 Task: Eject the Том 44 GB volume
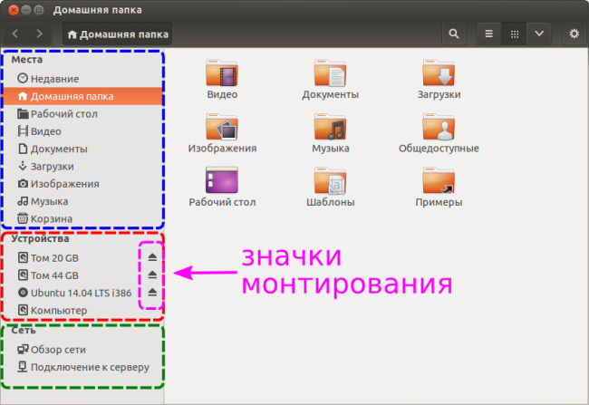click(152, 275)
